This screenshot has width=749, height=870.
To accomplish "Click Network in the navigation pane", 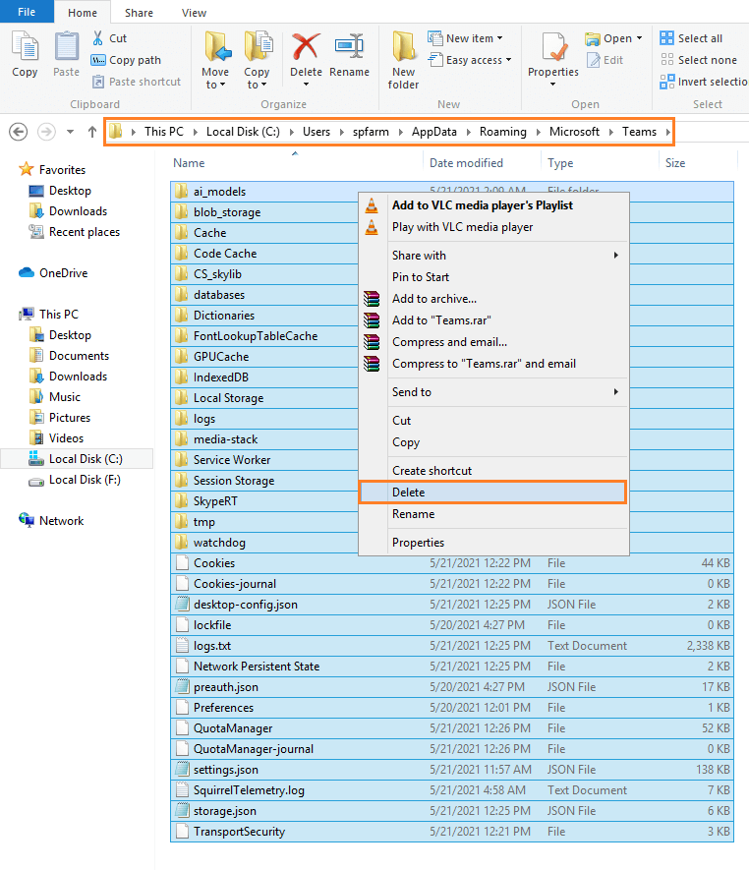I will (x=51, y=520).
